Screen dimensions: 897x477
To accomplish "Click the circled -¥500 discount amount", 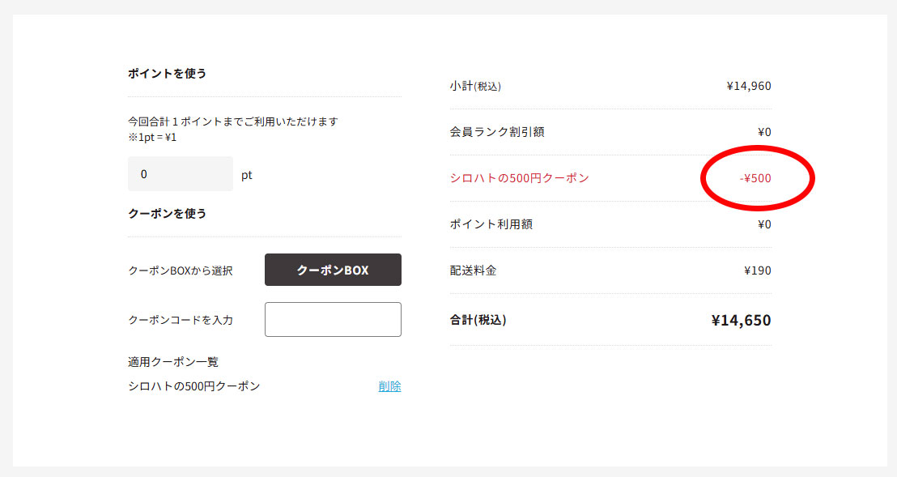I will coord(755,178).
